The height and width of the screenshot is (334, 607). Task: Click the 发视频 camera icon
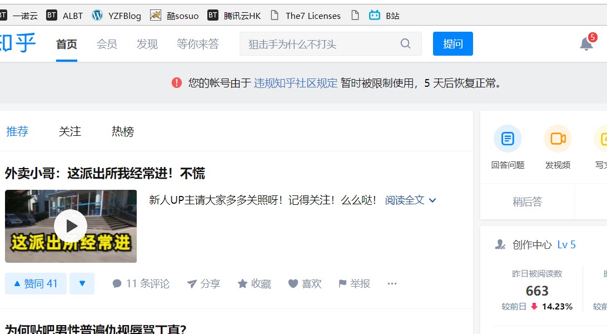tap(558, 139)
